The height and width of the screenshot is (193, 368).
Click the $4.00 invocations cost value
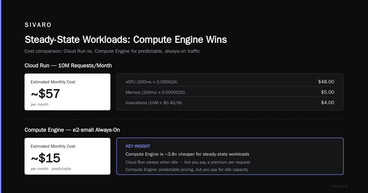(x=328, y=103)
